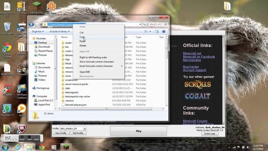
Task: Select The Sims 3 desktop icon
Action: coord(7,110)
